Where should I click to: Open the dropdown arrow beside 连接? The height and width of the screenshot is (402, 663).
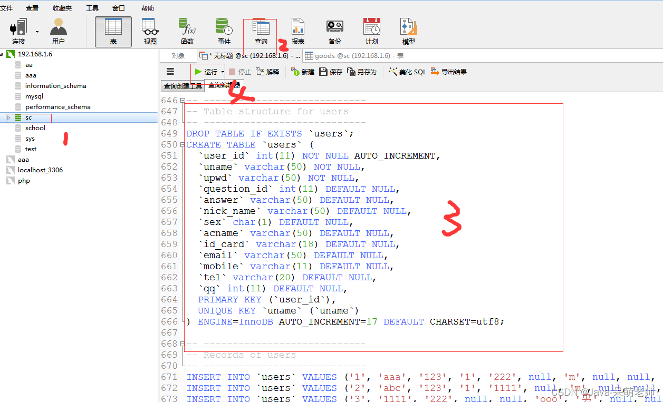37,32
